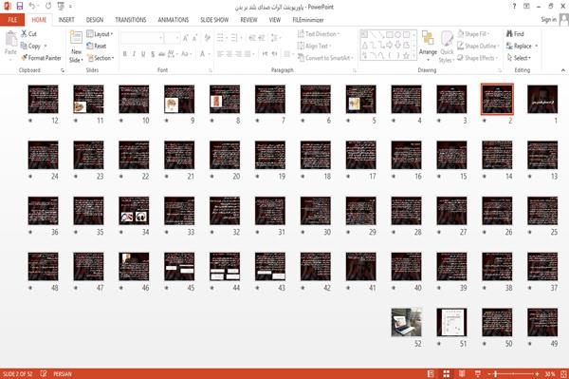This screenshot has height=379, width=569.
Task: Select slide thumbnail number 9
Action: point(179,99)
